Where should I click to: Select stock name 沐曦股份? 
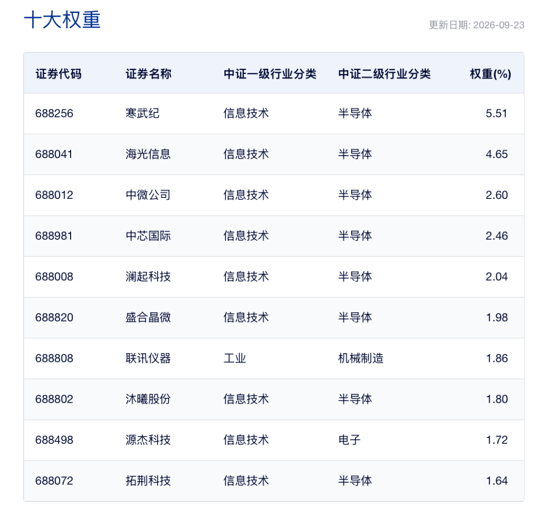point(148,399)
